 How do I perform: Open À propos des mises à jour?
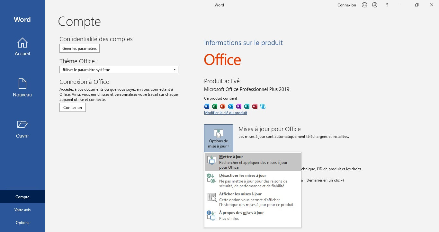tap(253, 215)
